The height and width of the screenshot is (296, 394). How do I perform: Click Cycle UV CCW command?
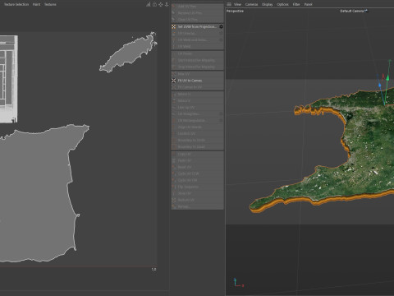[197, 173]
